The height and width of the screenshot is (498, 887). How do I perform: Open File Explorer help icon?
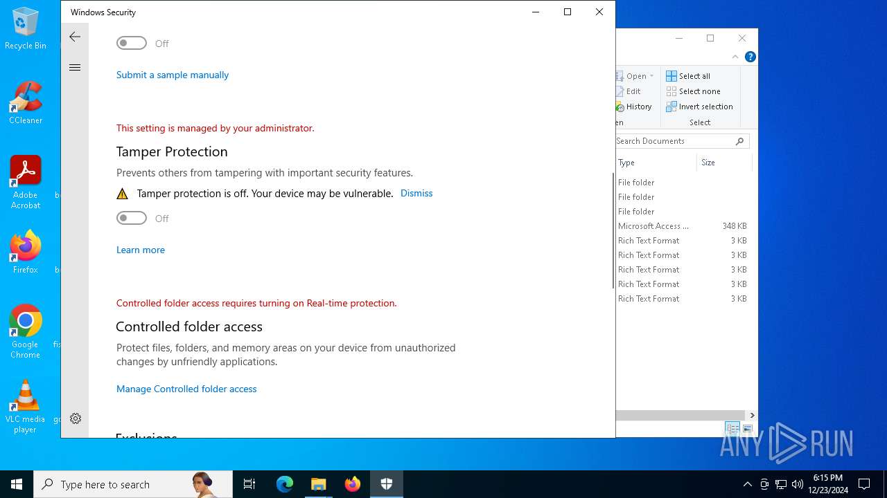(x=750, y=57)
